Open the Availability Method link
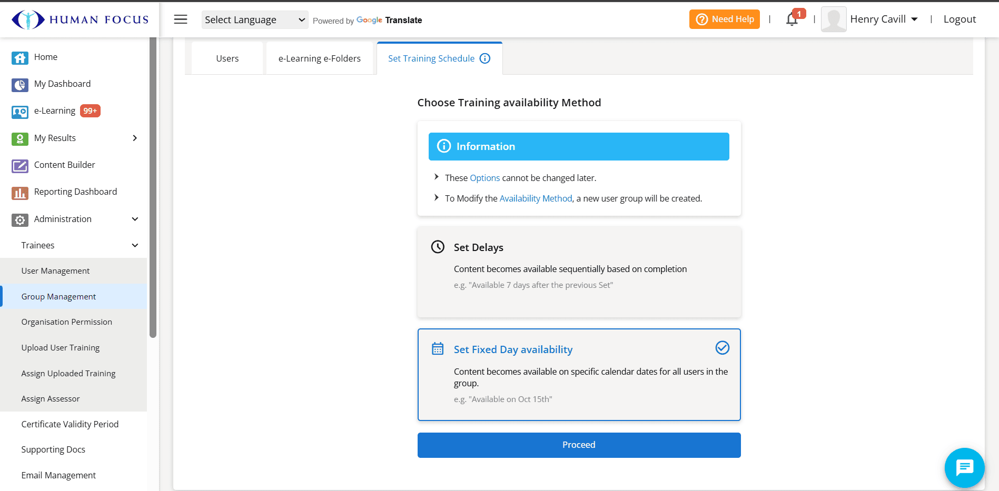The image size is (999, 491). (536, 198)
